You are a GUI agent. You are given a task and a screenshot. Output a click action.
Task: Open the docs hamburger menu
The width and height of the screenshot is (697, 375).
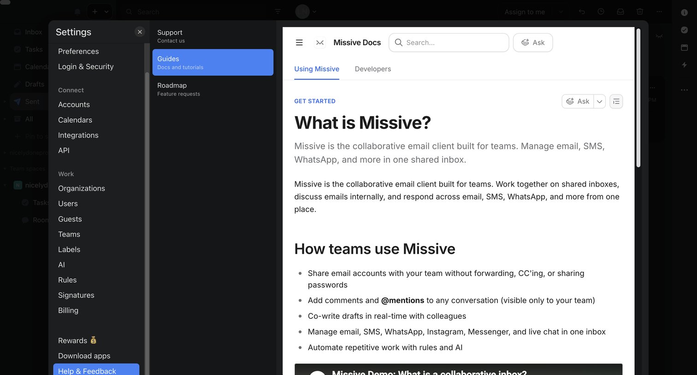[x=299, y=42]
